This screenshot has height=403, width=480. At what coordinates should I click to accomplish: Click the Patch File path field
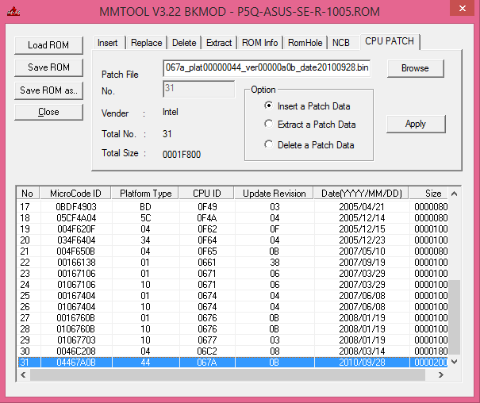(x=267, y=67)
